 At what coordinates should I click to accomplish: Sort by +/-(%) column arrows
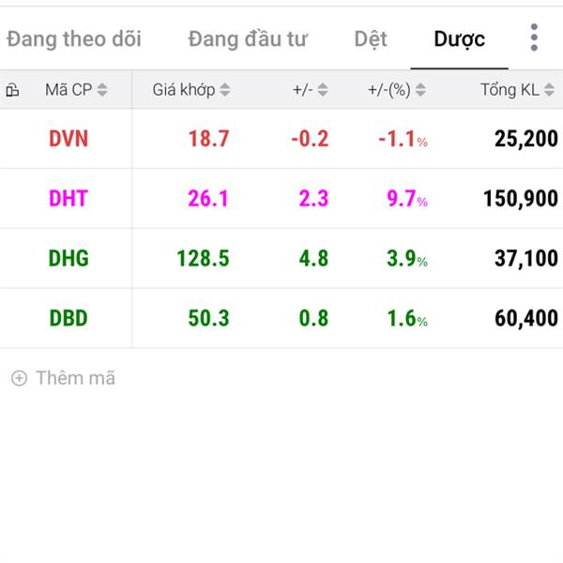point(420,90)
